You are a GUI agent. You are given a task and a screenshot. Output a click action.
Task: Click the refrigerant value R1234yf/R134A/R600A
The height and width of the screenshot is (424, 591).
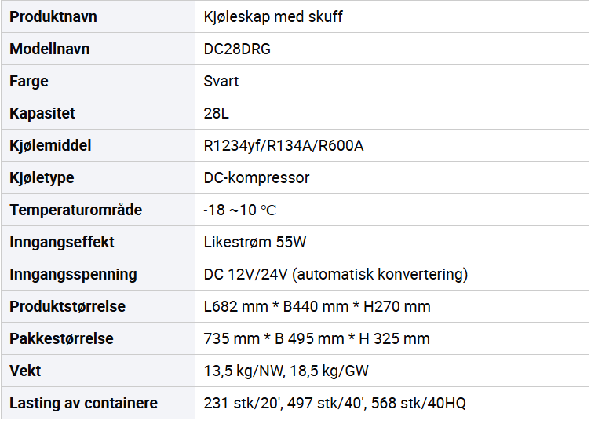[x=283, y=145]
